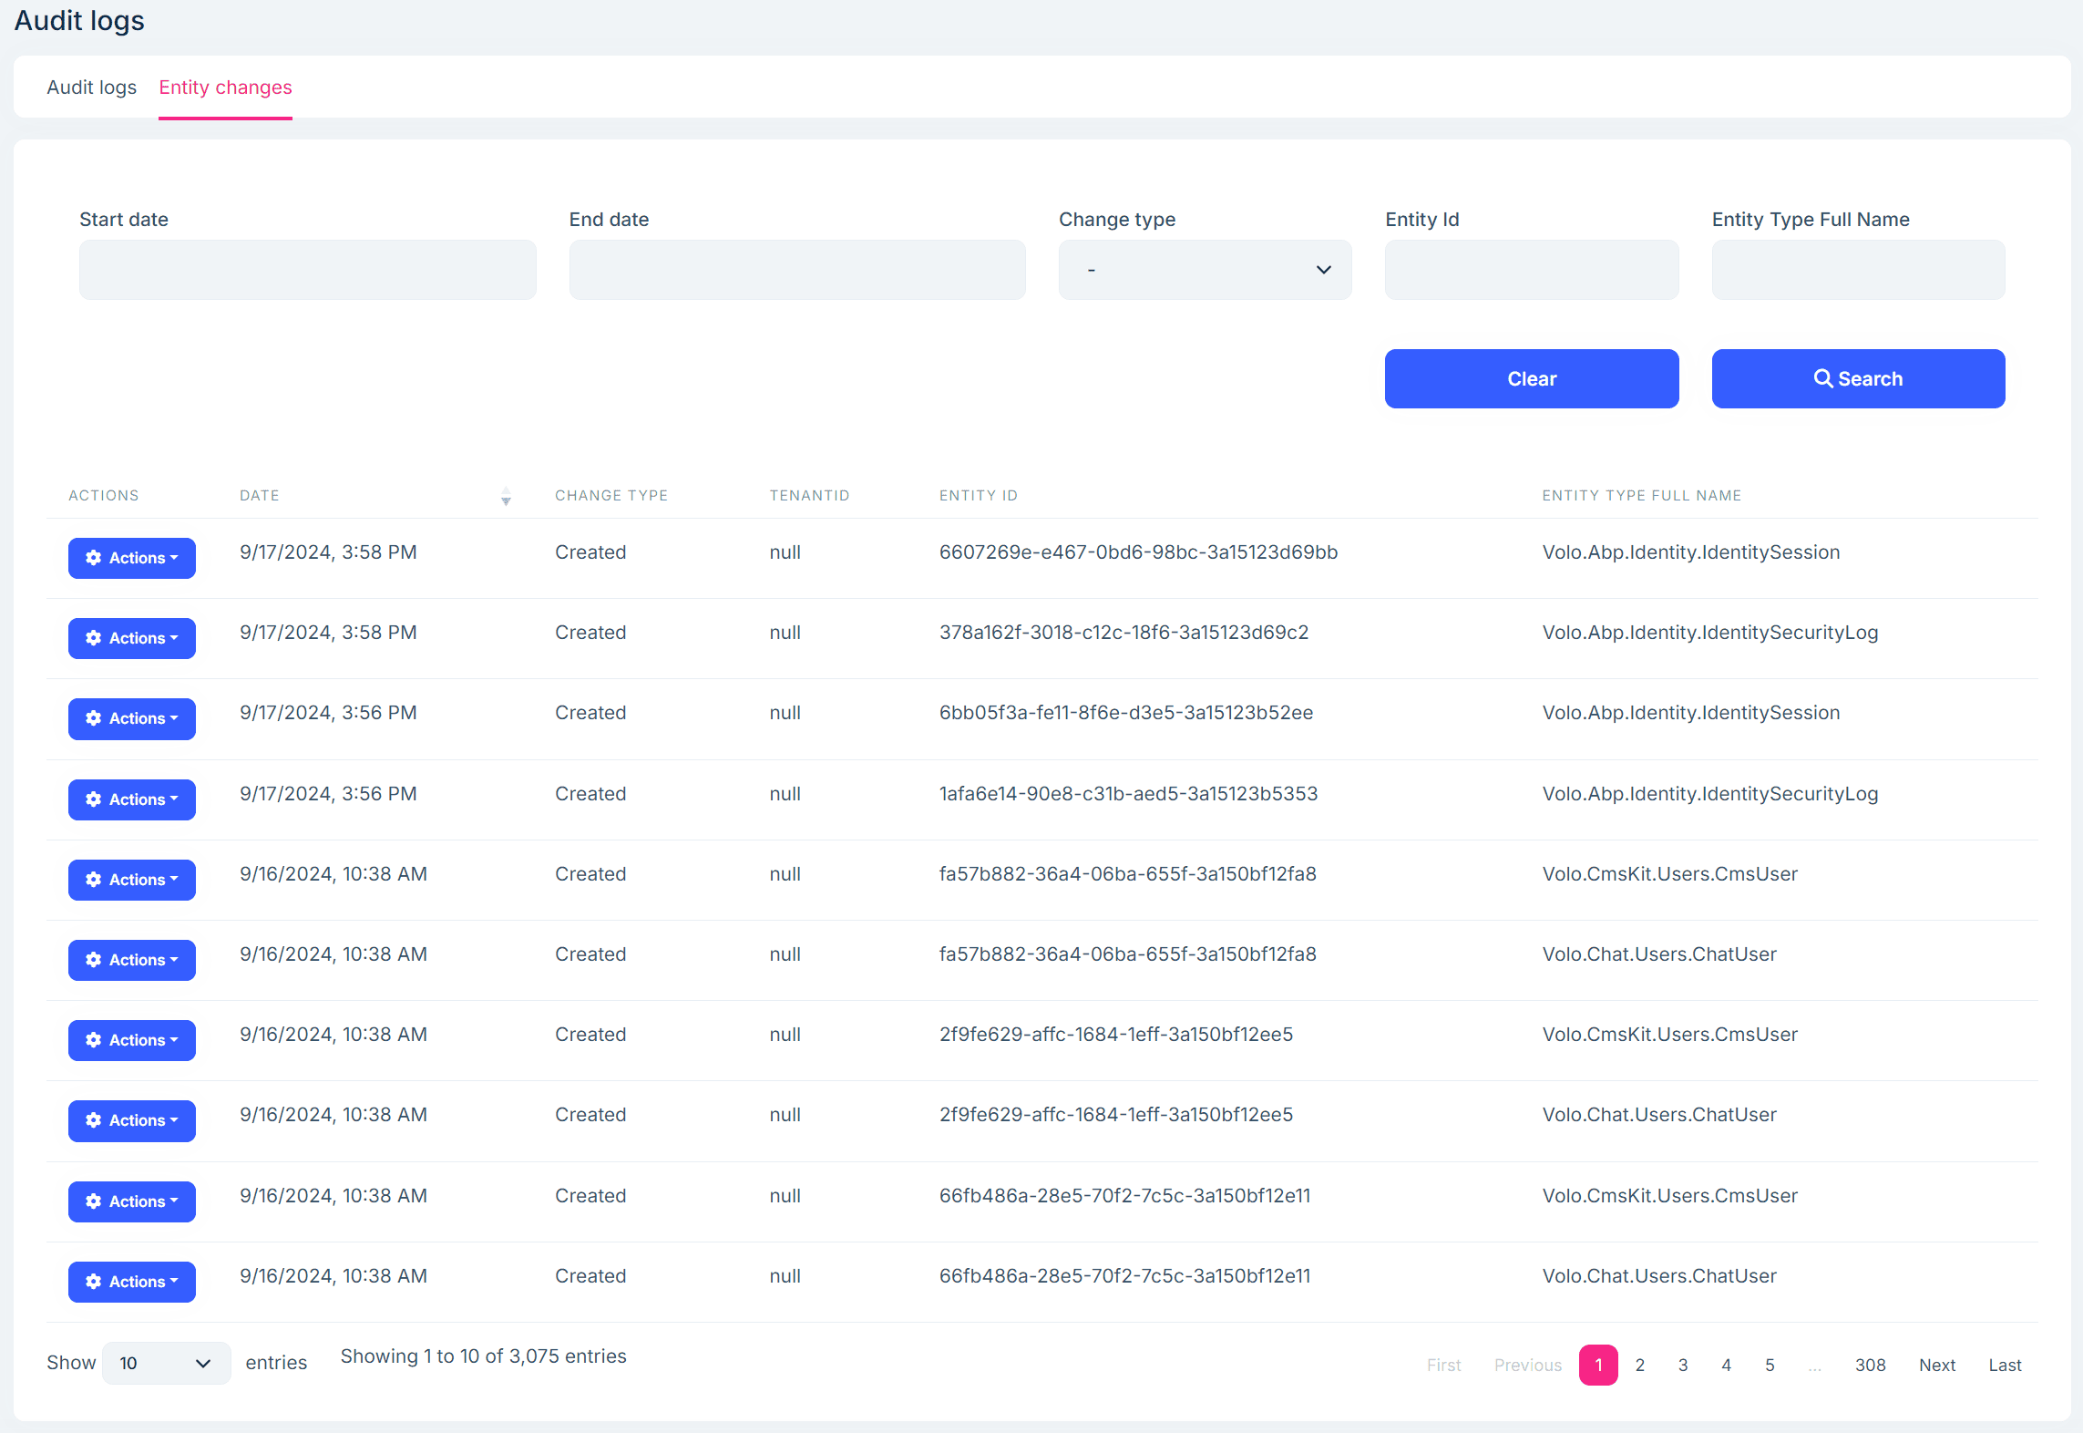Open the Show entries dropdown

[x=166, y=1364]
